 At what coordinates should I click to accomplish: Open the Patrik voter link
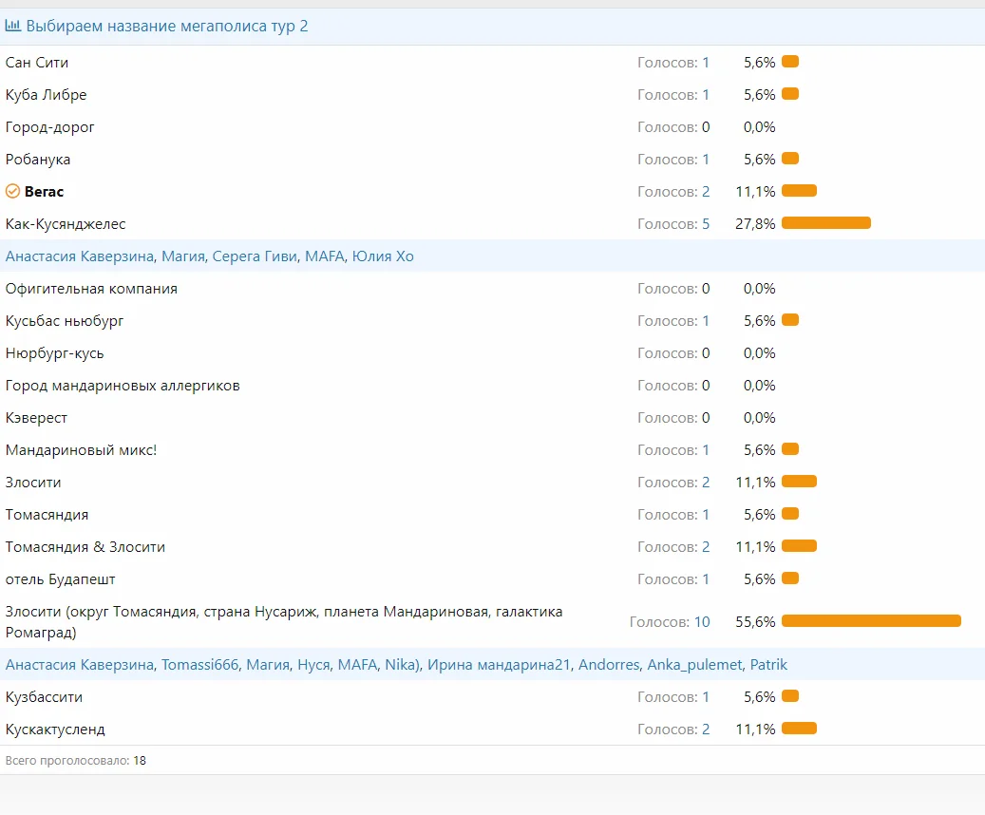point(768,665)
